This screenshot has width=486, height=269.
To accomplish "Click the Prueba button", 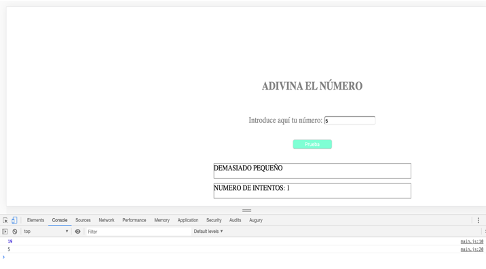I will pyautogui.click(x=312, y=144).
